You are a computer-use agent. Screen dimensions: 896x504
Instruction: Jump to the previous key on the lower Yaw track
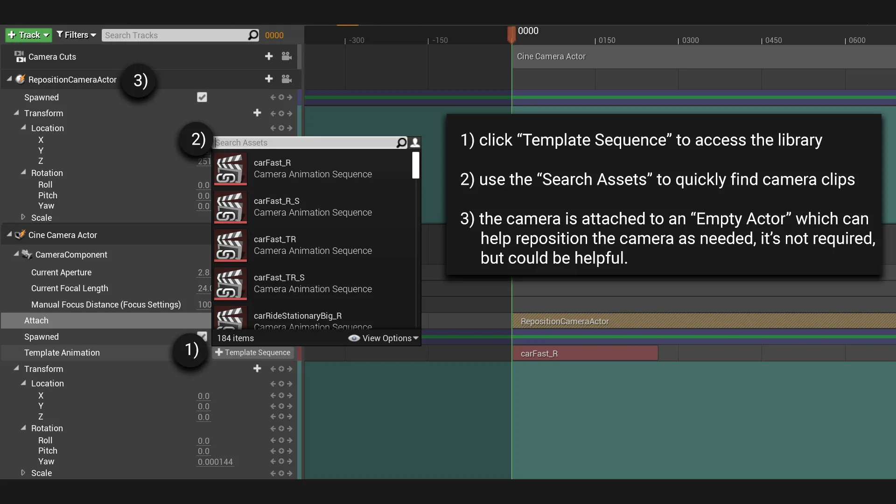(273, 462)
